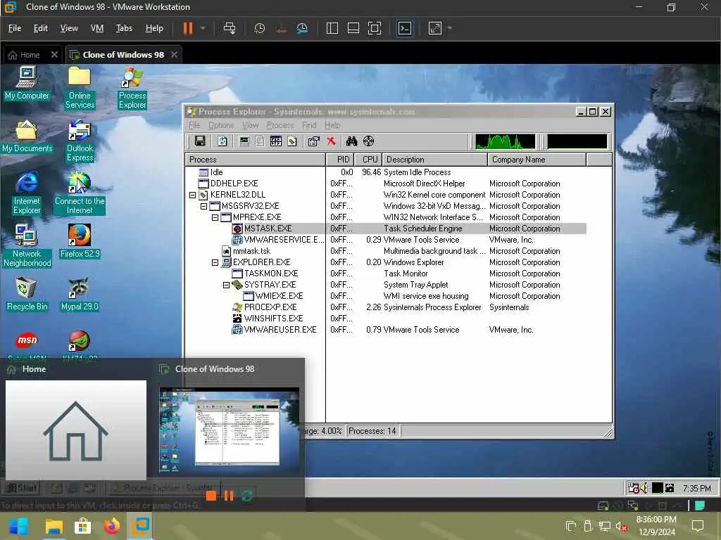Collapse the EXPLORER.EXE tree node

click(x=215, y=263)
